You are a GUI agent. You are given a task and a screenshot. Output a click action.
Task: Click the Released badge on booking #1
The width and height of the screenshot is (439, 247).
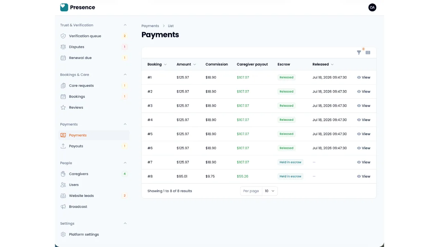pos(286,78)
